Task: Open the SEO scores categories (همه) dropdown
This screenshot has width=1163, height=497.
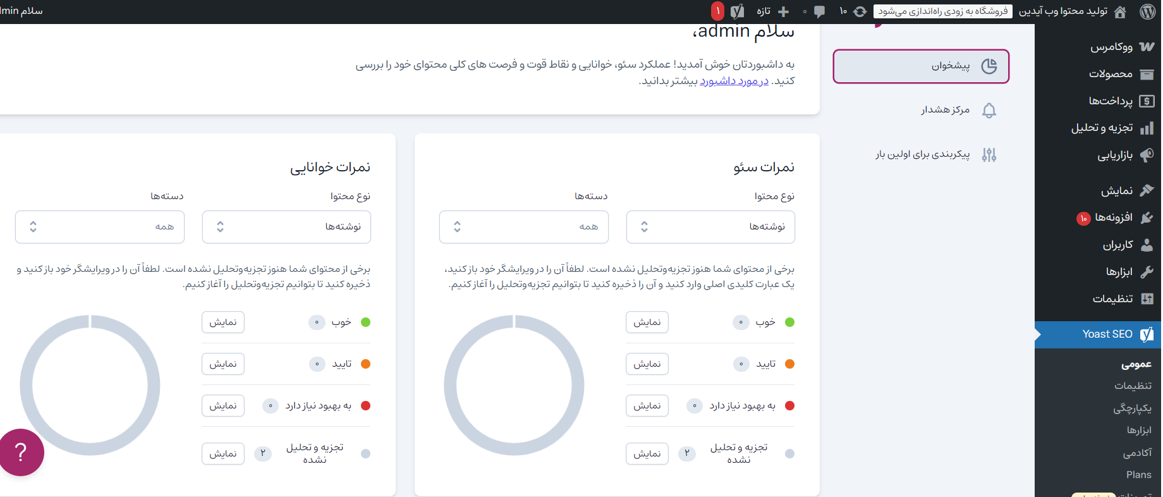Action: tap(524, 227)
